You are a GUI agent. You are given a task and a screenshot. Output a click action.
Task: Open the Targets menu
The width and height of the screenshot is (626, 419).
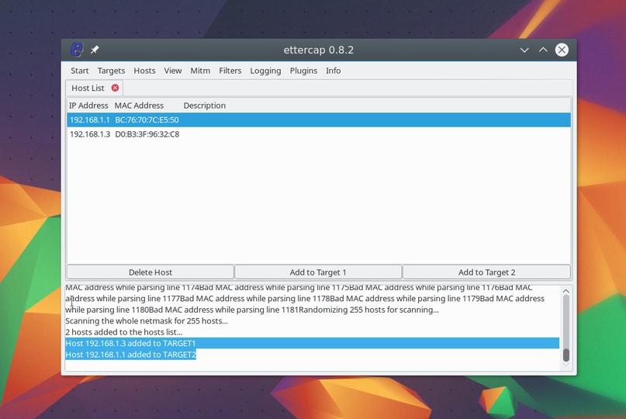pos(111,71)
